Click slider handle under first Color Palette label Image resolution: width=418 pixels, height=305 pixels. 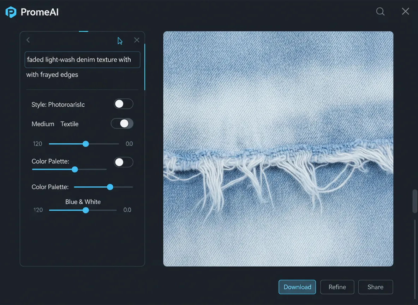coord(75,169)
